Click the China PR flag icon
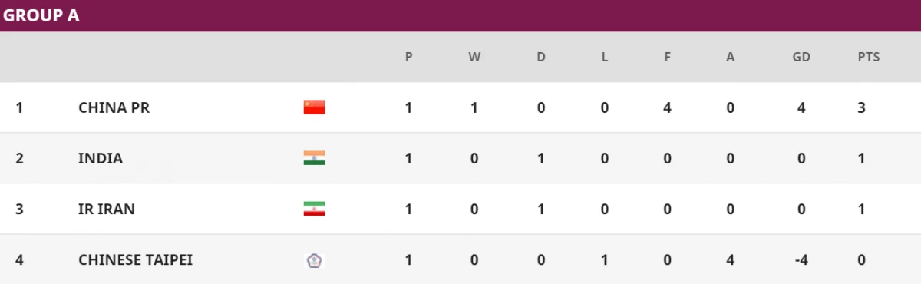921x284 pixels. click(x=314, y=107)
